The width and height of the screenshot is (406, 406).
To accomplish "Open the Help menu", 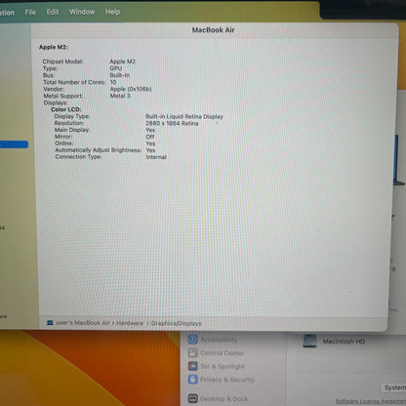I will tap(112, 12).
